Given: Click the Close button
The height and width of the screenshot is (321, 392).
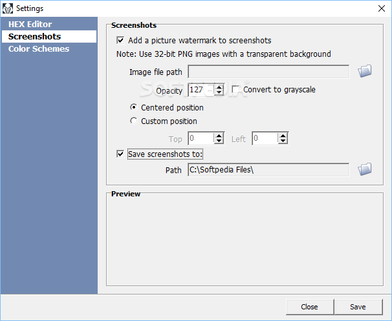Looking at the screenshot, I should [310, 307].
